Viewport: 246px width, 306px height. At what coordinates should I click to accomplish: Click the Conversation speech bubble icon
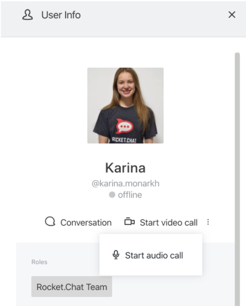click(50, 222)
